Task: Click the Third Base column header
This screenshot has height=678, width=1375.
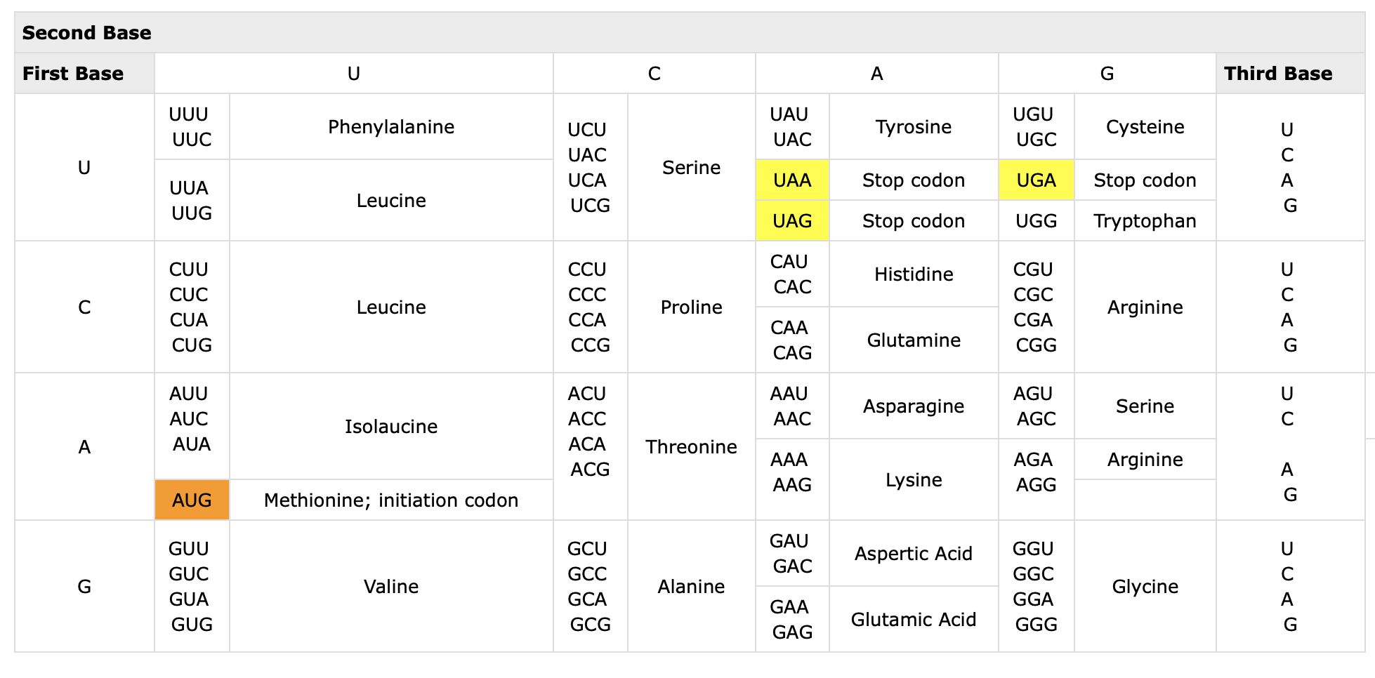Action: click(x=1277, y=74)
